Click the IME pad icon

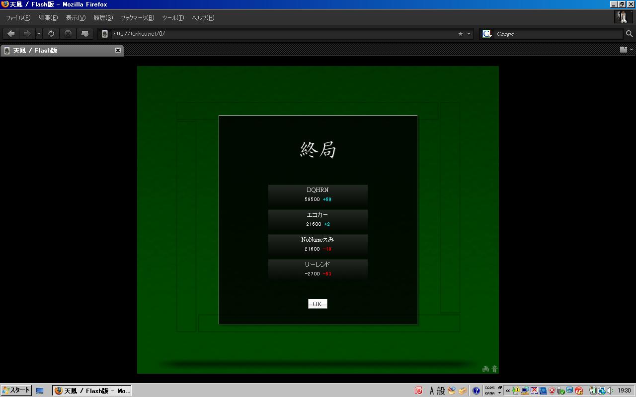pos(452,391)
